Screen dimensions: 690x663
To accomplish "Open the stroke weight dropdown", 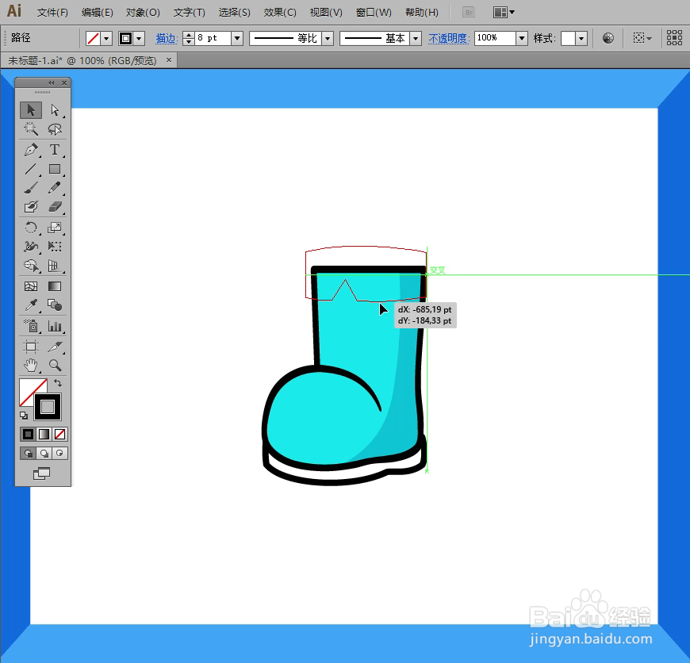I will pos(237,39).
